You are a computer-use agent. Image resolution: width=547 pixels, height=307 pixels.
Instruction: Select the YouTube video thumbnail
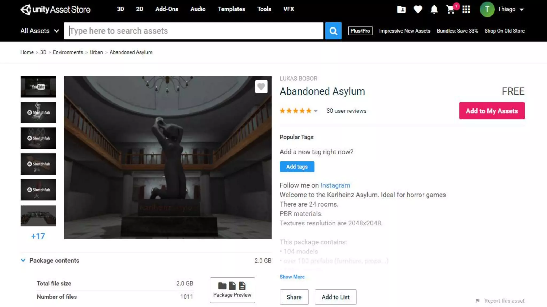[38, 87]
